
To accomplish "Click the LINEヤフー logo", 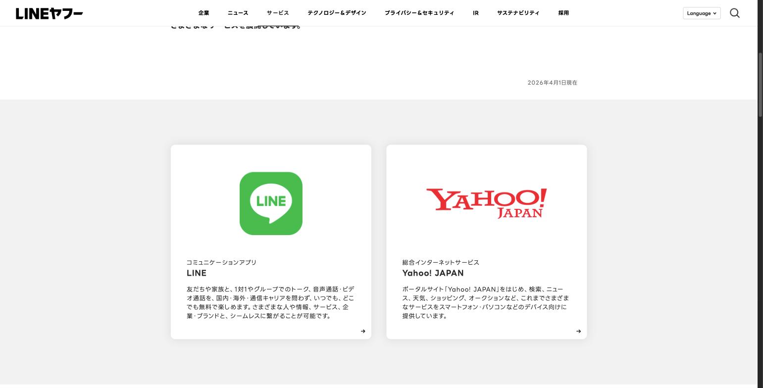I will coord(50,13).
